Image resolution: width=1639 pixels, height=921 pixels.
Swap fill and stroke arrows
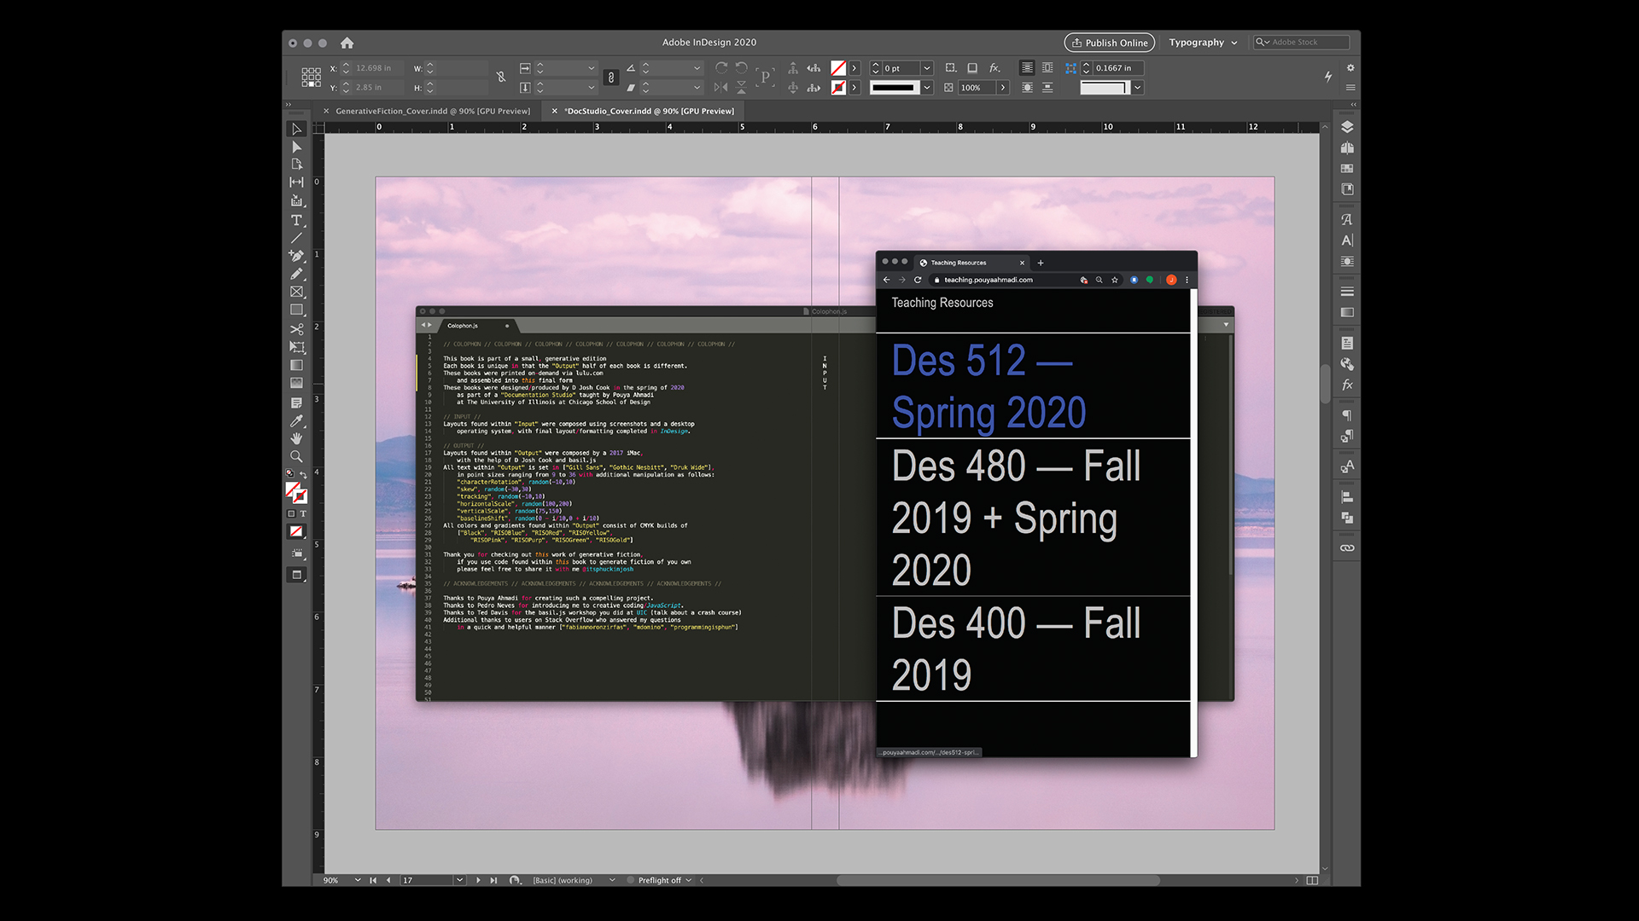point(303,475)
